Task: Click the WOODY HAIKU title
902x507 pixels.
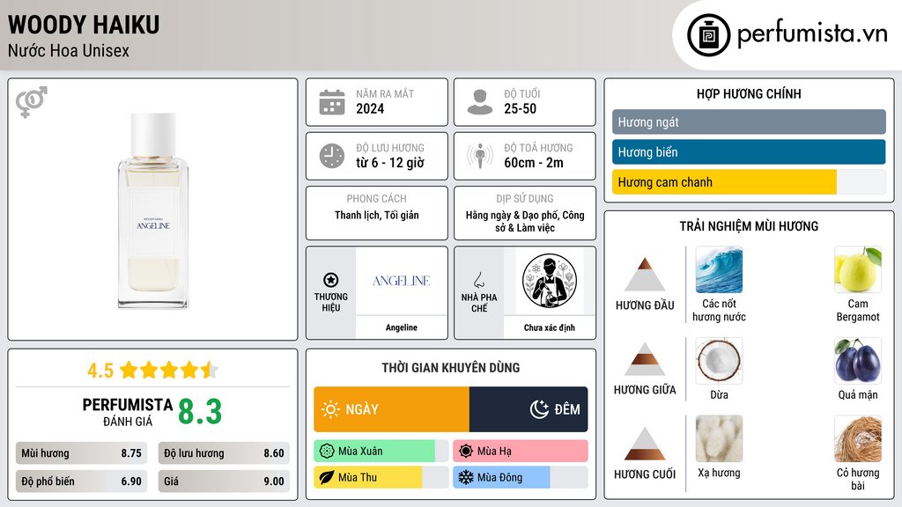Action: (84, 25)
